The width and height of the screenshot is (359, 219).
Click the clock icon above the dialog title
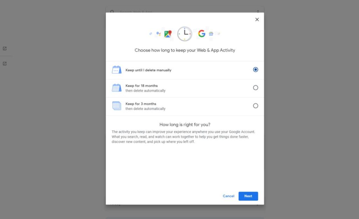click(x=185, y=34)
